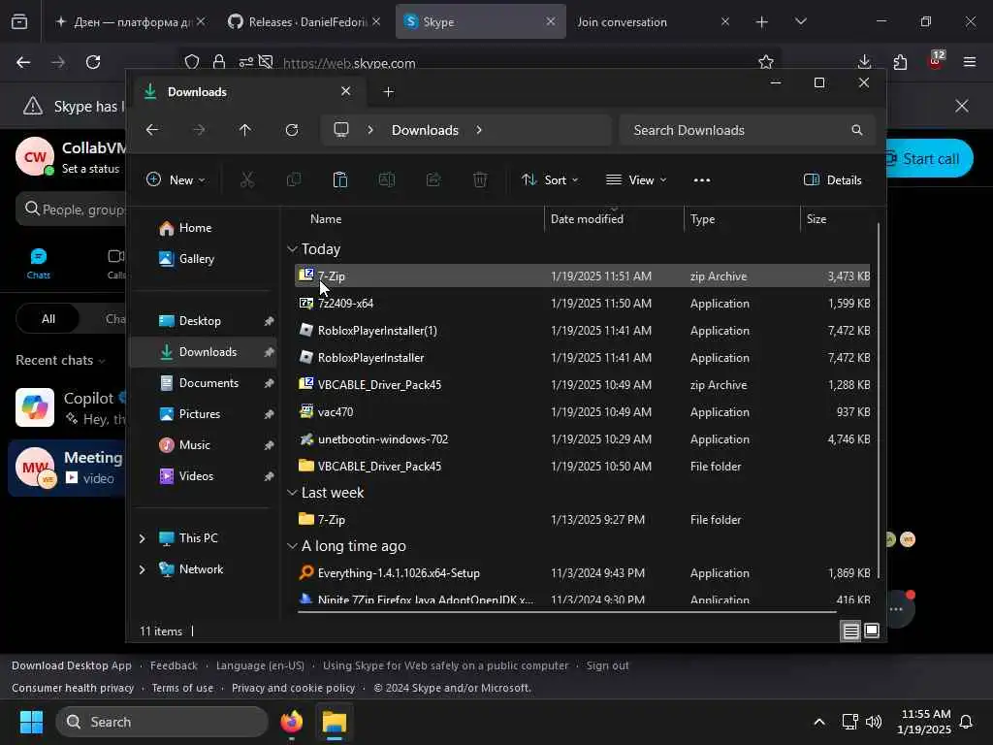Select Pictures in navigation pane
993x745 pixels.
(204, 413)
